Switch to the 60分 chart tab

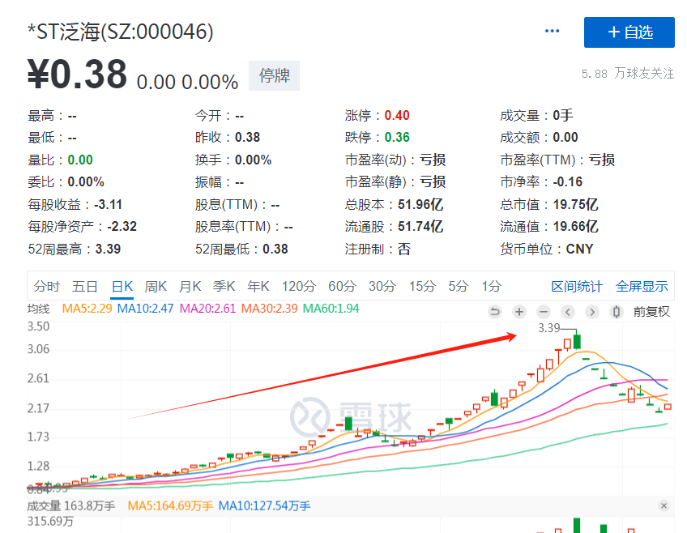342,287
